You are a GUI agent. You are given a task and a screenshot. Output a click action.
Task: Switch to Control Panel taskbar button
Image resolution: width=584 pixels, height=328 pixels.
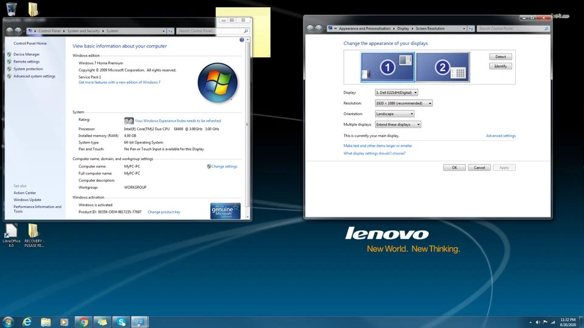click(140, 322)
